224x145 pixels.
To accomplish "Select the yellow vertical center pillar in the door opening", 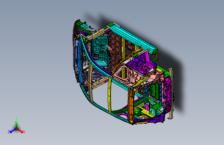I will [x=110, y=95].
